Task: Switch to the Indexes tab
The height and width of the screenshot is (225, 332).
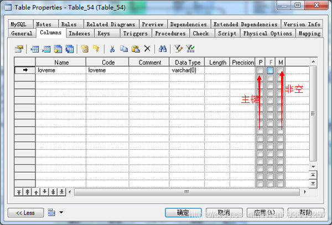Action: pos(80,33)
